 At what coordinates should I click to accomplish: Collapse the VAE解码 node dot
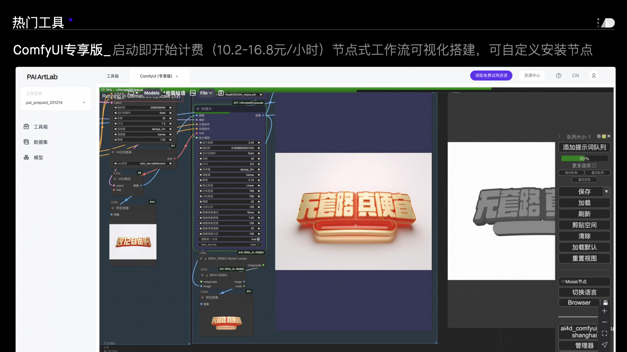click(115, 179)
